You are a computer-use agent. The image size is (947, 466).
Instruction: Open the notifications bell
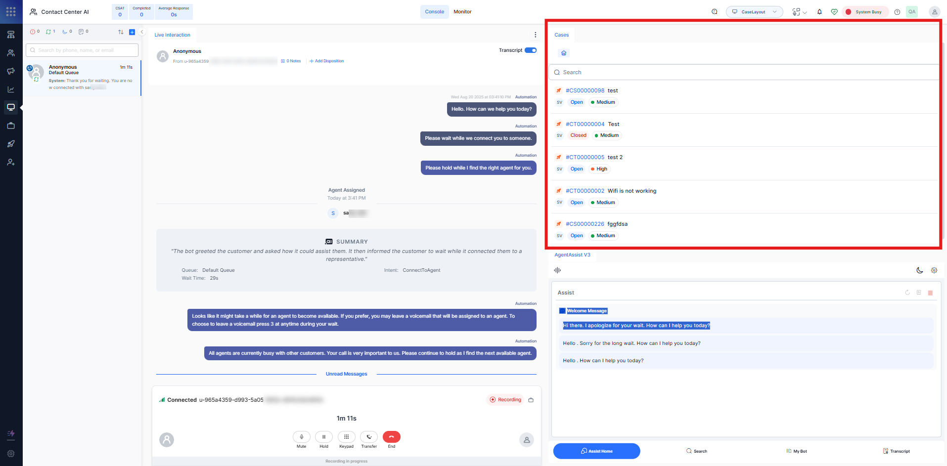[819, 12]
